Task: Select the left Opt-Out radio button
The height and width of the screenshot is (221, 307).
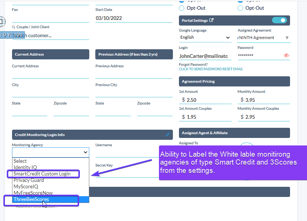Action: 182,8
